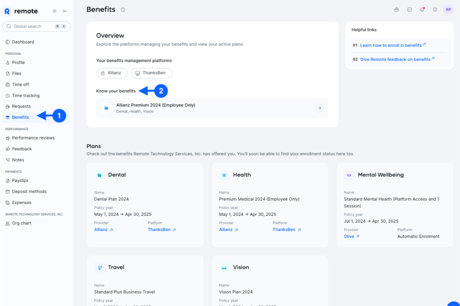This screenshot has height=306, width=460.
Task: Click the Files sidebar icon
Action: (8, 74)
